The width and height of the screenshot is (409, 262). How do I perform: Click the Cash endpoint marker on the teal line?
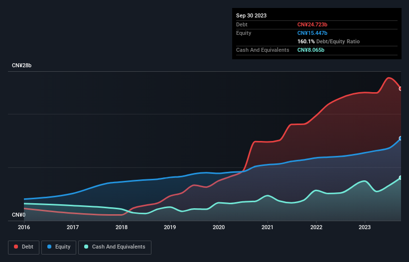(x=401, y=178)
